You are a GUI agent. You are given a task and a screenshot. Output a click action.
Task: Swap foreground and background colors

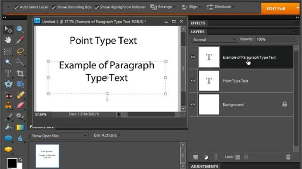[x=20, y=160]
